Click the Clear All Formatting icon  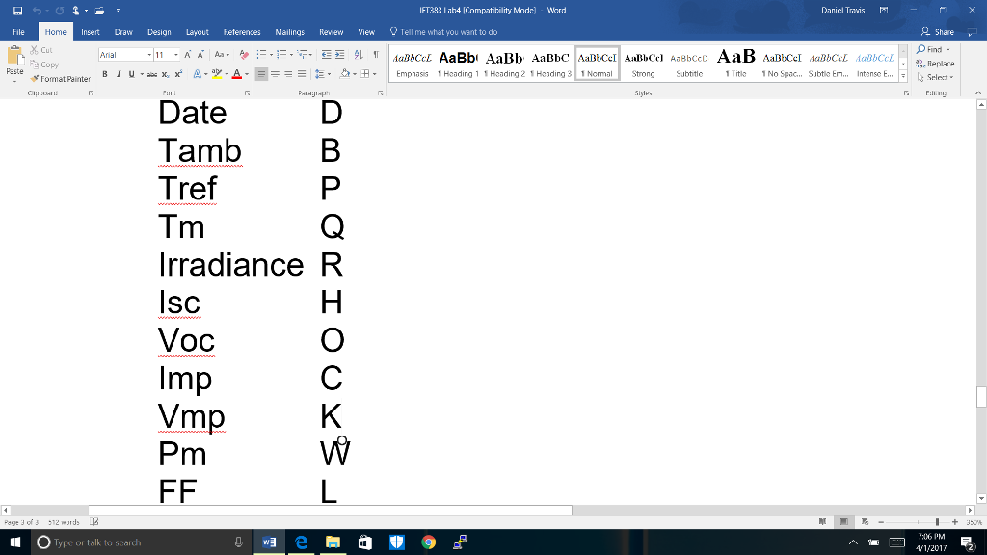coord(243,56)
